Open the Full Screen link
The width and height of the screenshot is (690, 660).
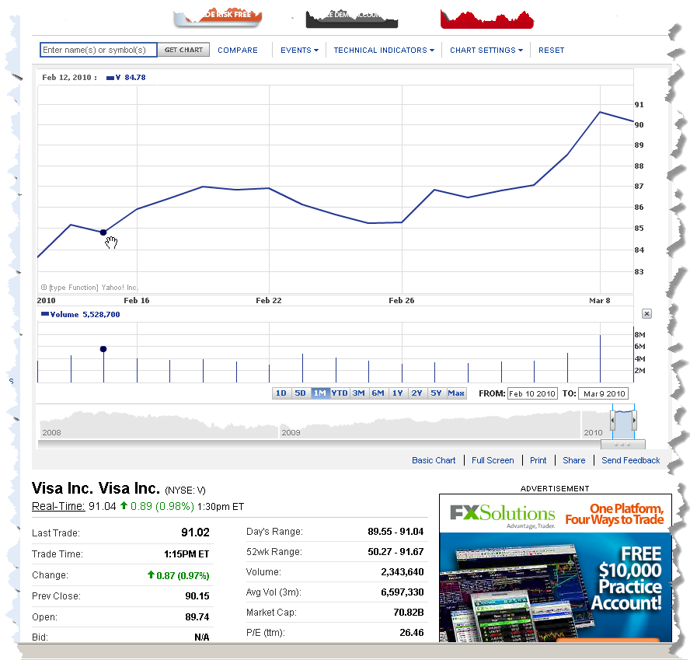click(x=493, y=460)
